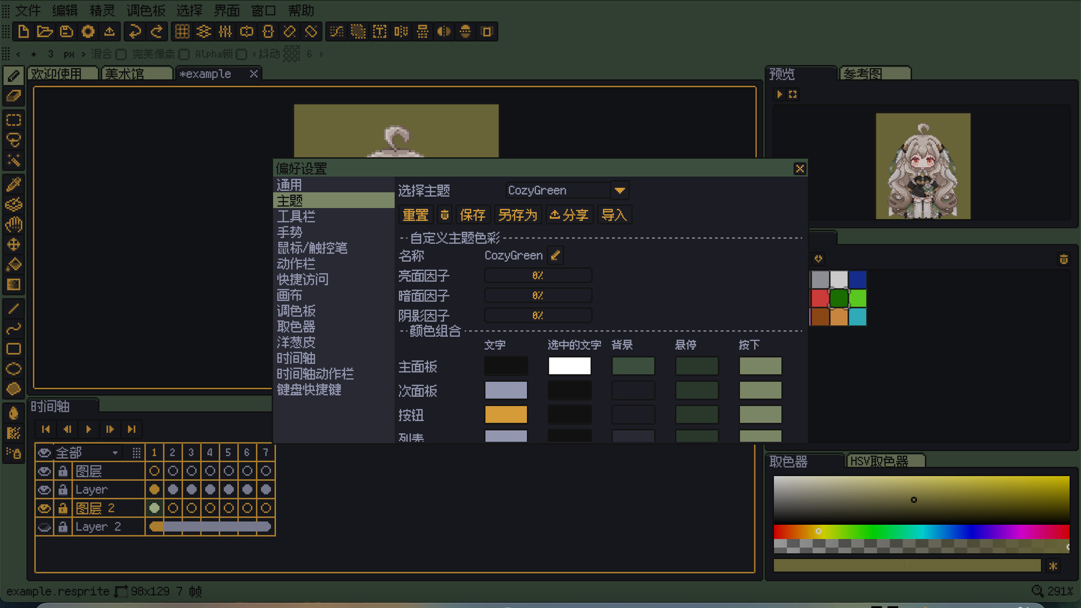Click the 另存为 button
Screen dimensions: 1081x608
(x=517, y=215)
